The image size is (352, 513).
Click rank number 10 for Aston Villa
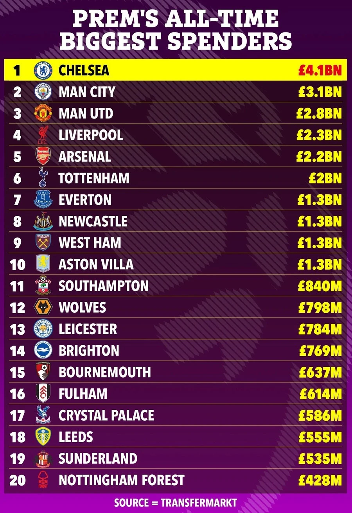[17, 264]
